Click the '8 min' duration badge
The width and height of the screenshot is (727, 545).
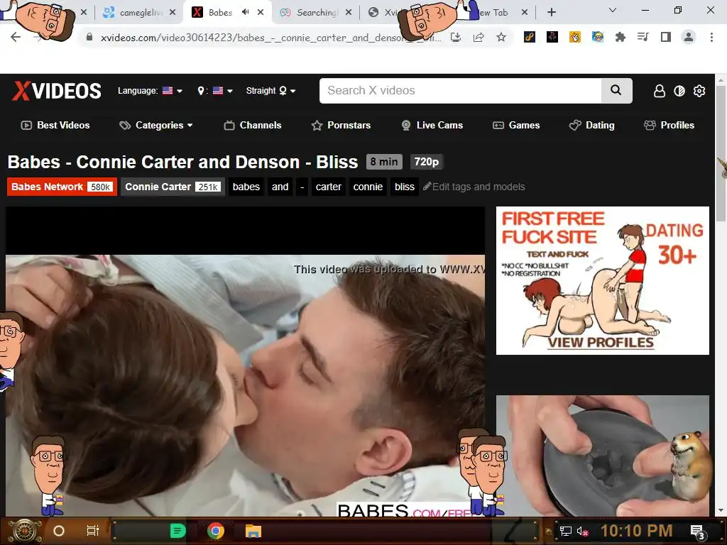pos(384,162)
